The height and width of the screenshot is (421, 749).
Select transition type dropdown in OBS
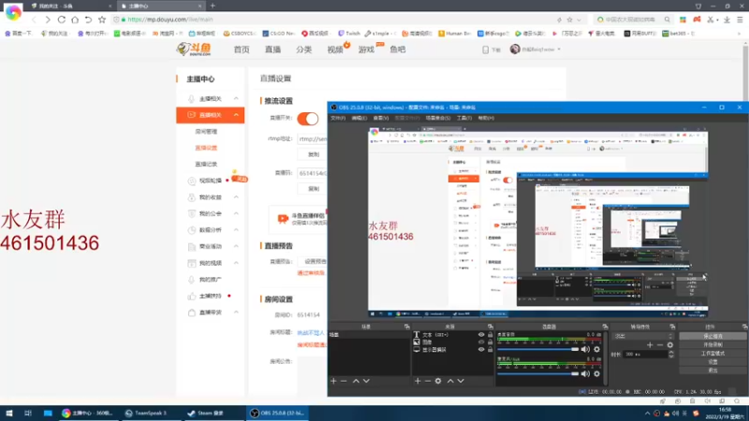pyautogui.click(x=643, y=336)
